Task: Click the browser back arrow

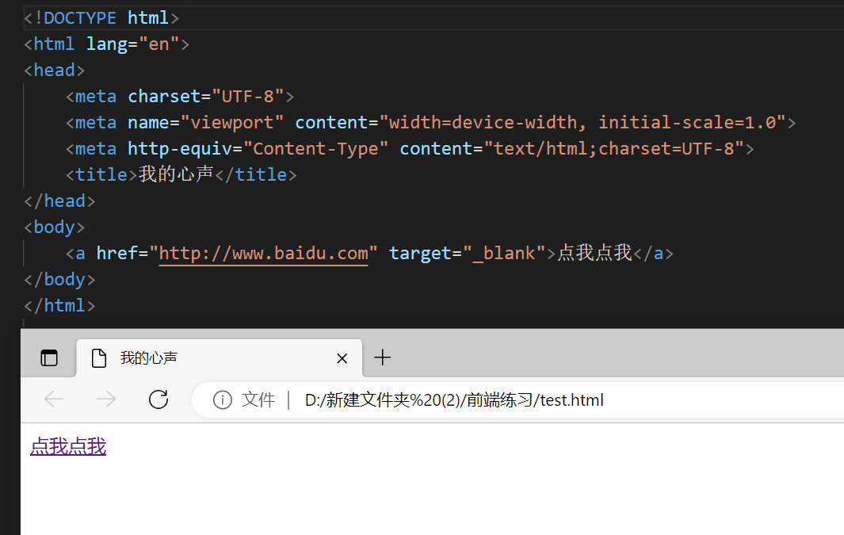Action: pos(54,399)
